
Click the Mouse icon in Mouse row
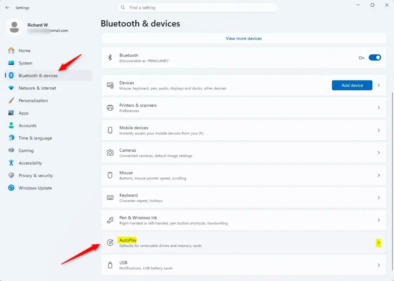[110, 175]
